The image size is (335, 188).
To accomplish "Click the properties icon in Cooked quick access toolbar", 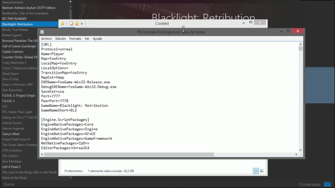I will pyautogui.click(x=71, y=23).
